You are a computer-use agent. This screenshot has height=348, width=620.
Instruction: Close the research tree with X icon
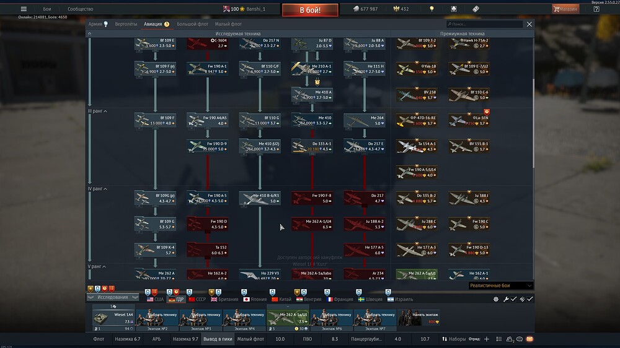coord(529,24)
